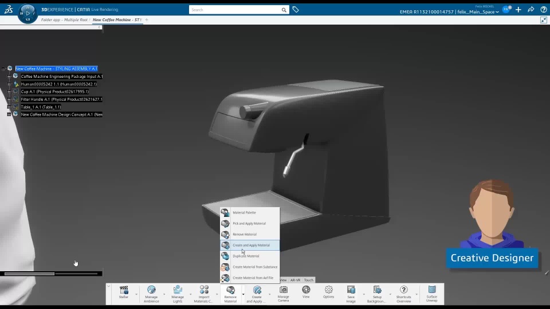Screen dimensions: 550x309
Task: Click Create Material from Substance icon
Action: click(225, 267)
